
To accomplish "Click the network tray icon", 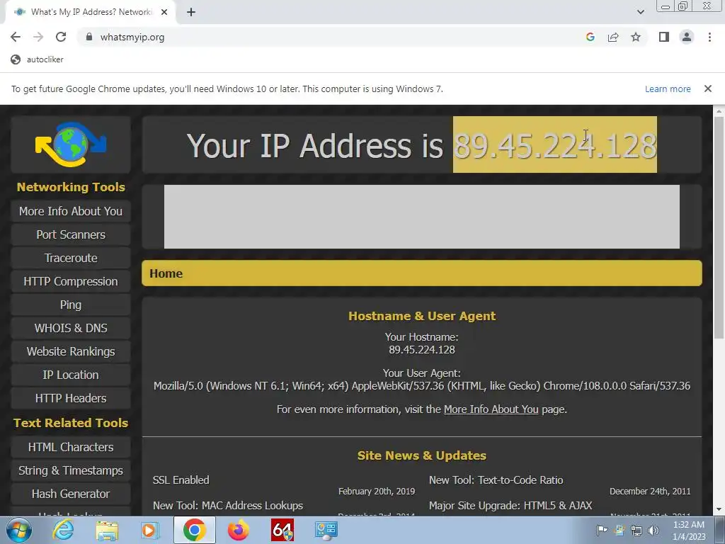I will [636, 531].
